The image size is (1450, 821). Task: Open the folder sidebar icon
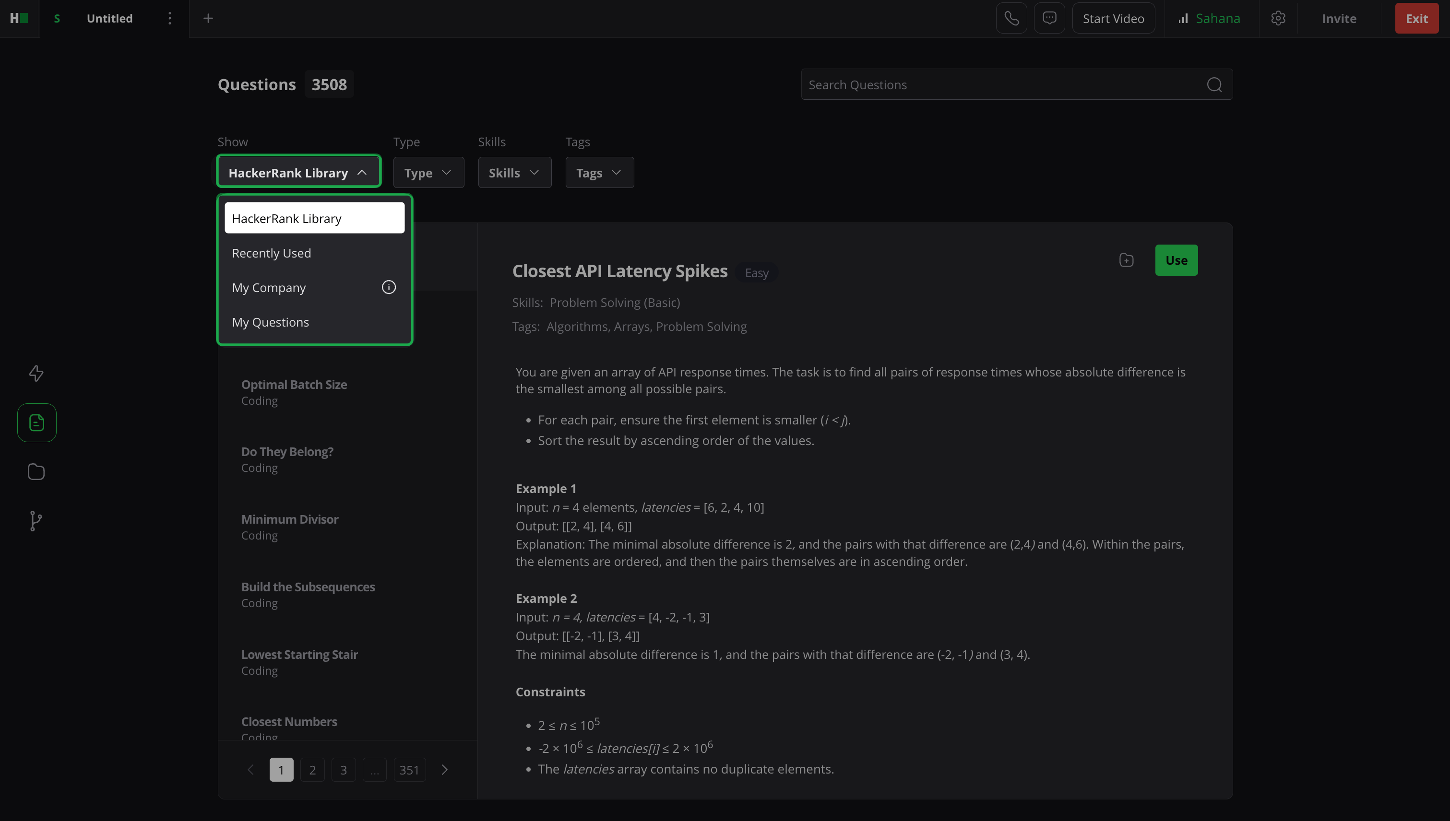pyautogui.click(x=36, y=471)
